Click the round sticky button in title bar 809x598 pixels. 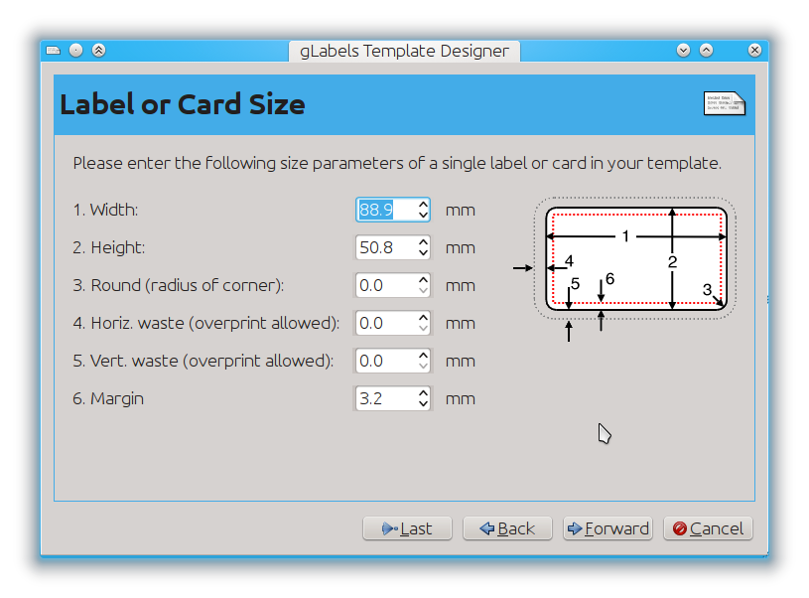click(75, 50)
